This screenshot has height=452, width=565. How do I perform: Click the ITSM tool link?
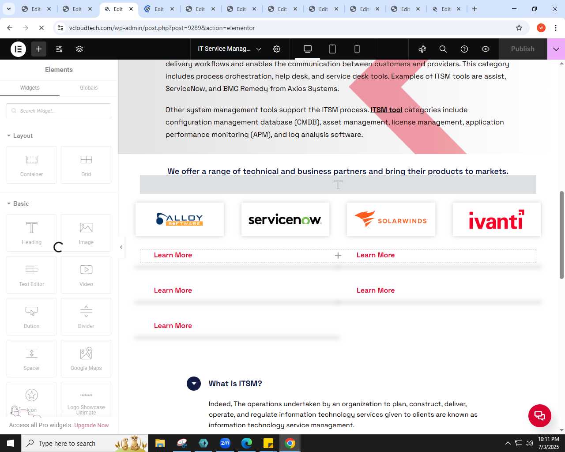pos(386,110)
